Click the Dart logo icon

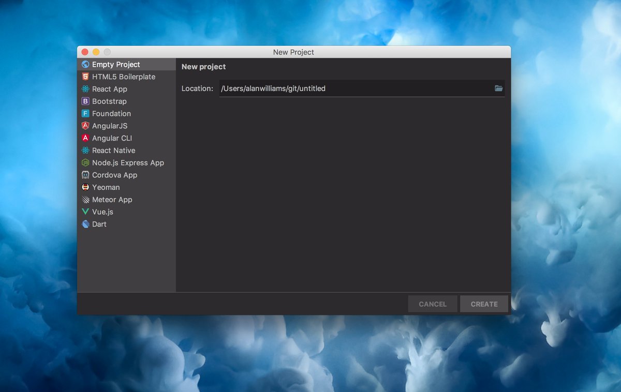coord(85,224)
